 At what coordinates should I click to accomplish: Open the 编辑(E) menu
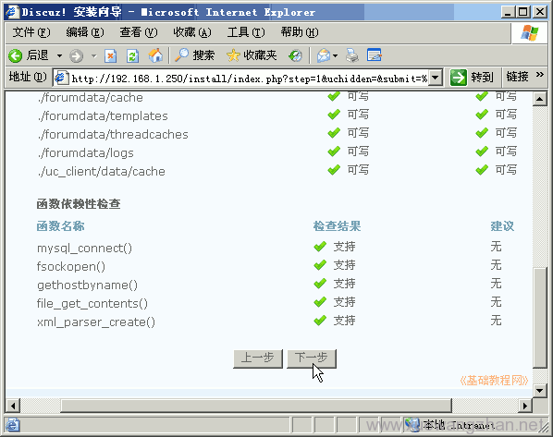(x=85, y=32)
